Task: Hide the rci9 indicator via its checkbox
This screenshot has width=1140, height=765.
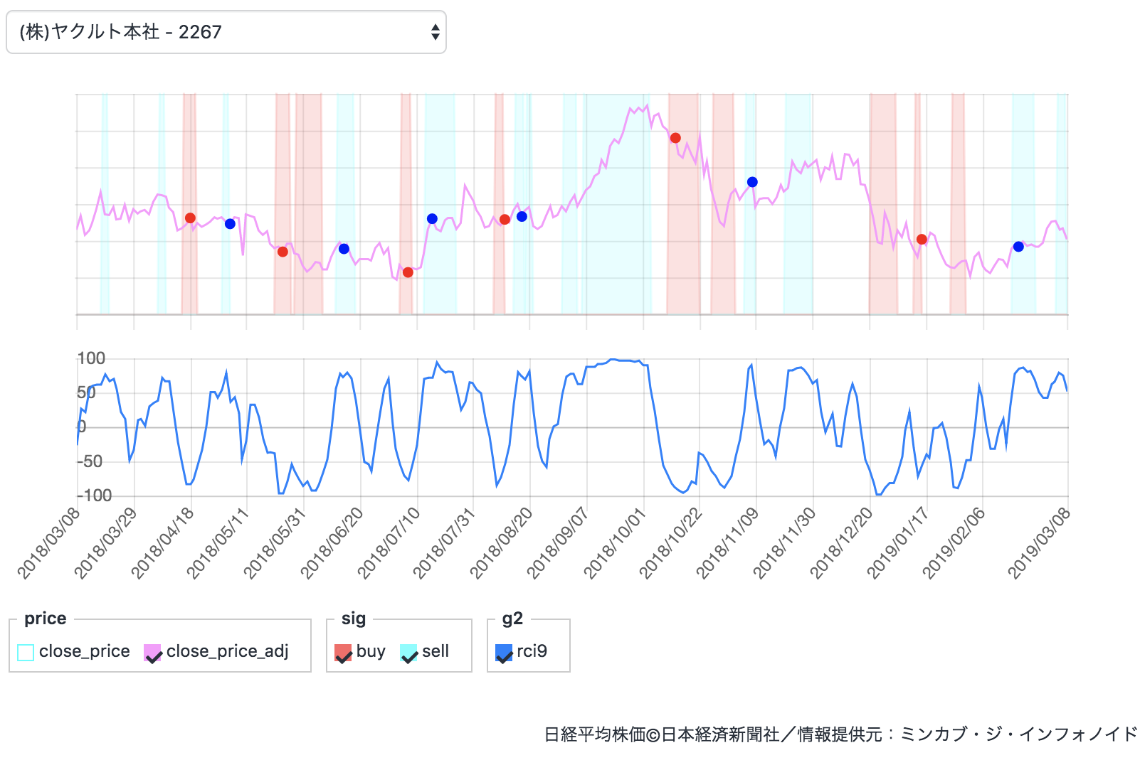Action: (x=504, y=652)
